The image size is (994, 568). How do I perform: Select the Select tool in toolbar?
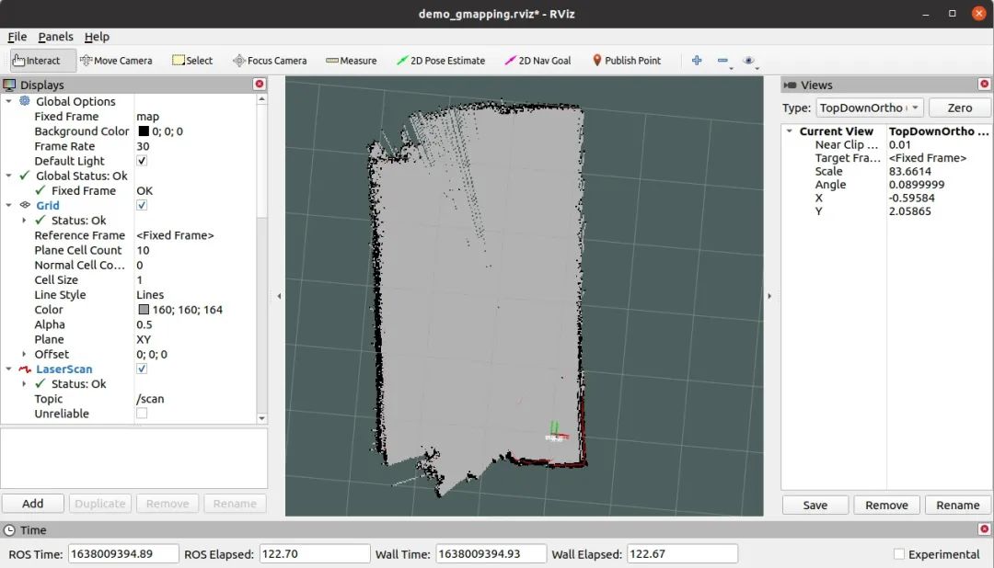192,60
